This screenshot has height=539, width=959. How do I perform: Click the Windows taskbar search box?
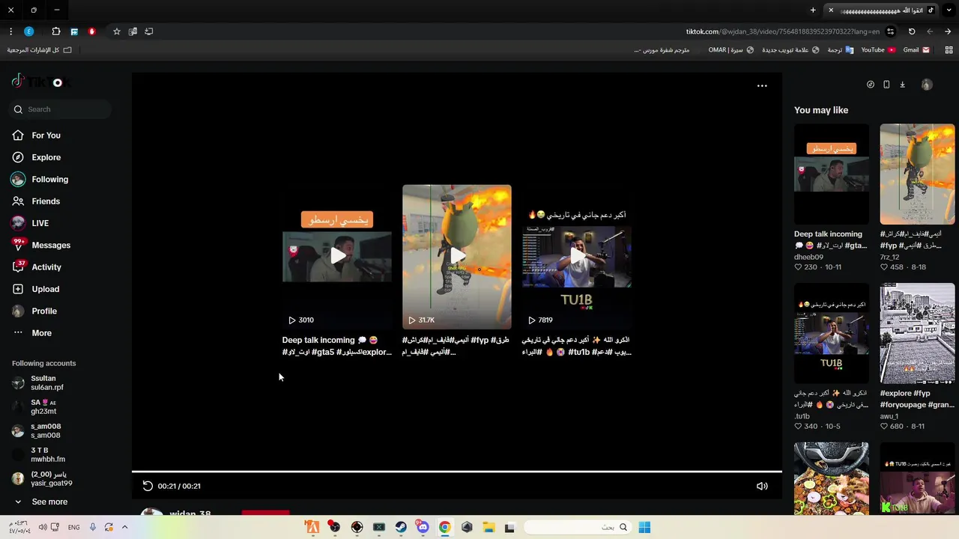click(x=577, y=527)
